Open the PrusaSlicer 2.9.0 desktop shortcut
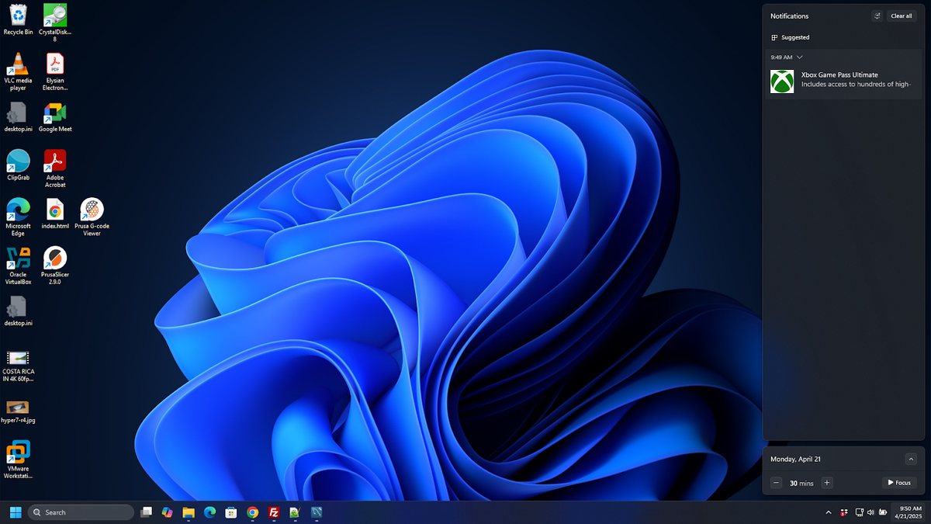The width and height of the screenshot is (931, 524). coord(54,265)
